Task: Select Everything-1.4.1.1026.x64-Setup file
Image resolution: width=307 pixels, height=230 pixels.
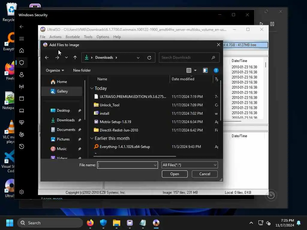Action: 125,147
